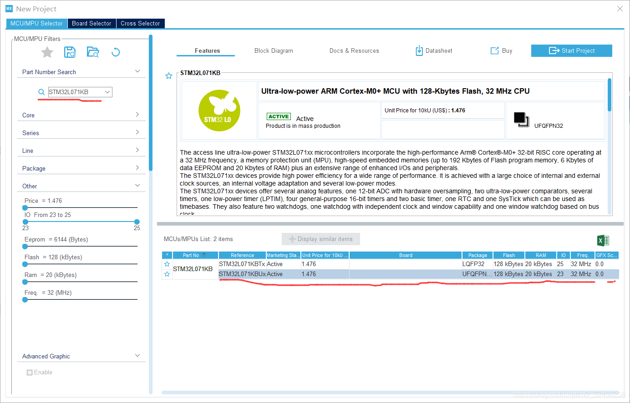This screenshot has height=403, width=630.
Task: Click the star column header in list
Action: [167, 255]
